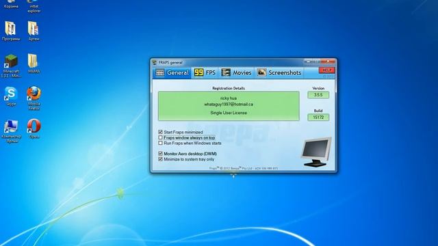Viewport: 438px width, 246px height.
Task: Switch to the Movies tab
Action: (x=236, y=73)
